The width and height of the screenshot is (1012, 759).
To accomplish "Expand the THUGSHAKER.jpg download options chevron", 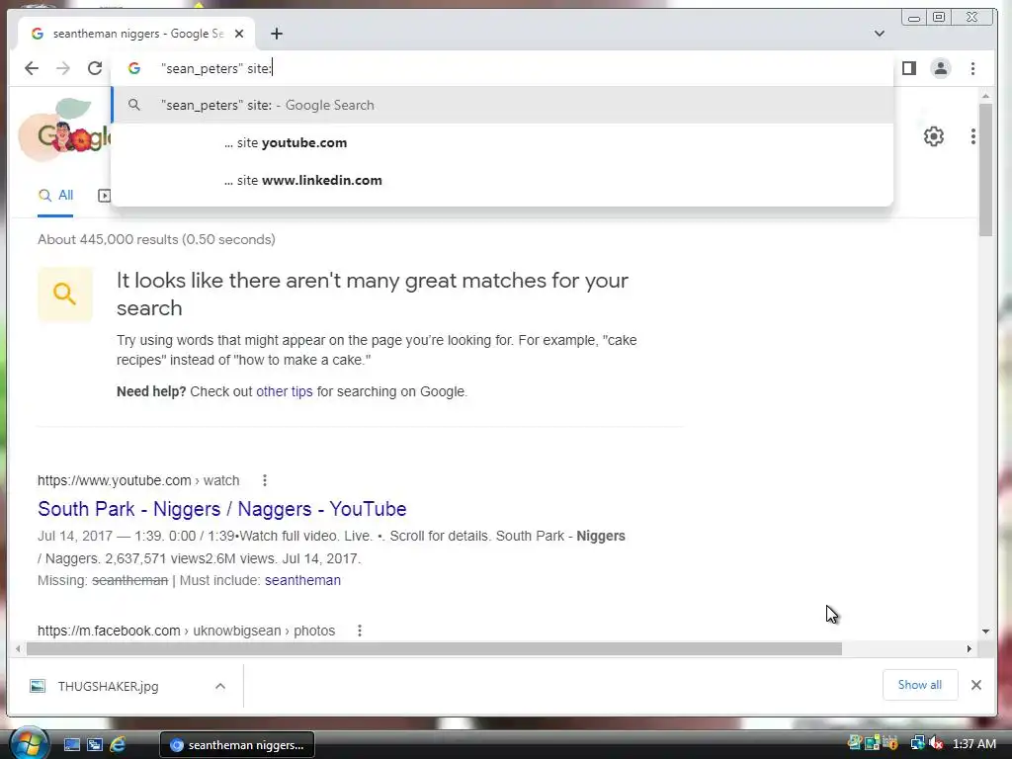I will point(220,686).
